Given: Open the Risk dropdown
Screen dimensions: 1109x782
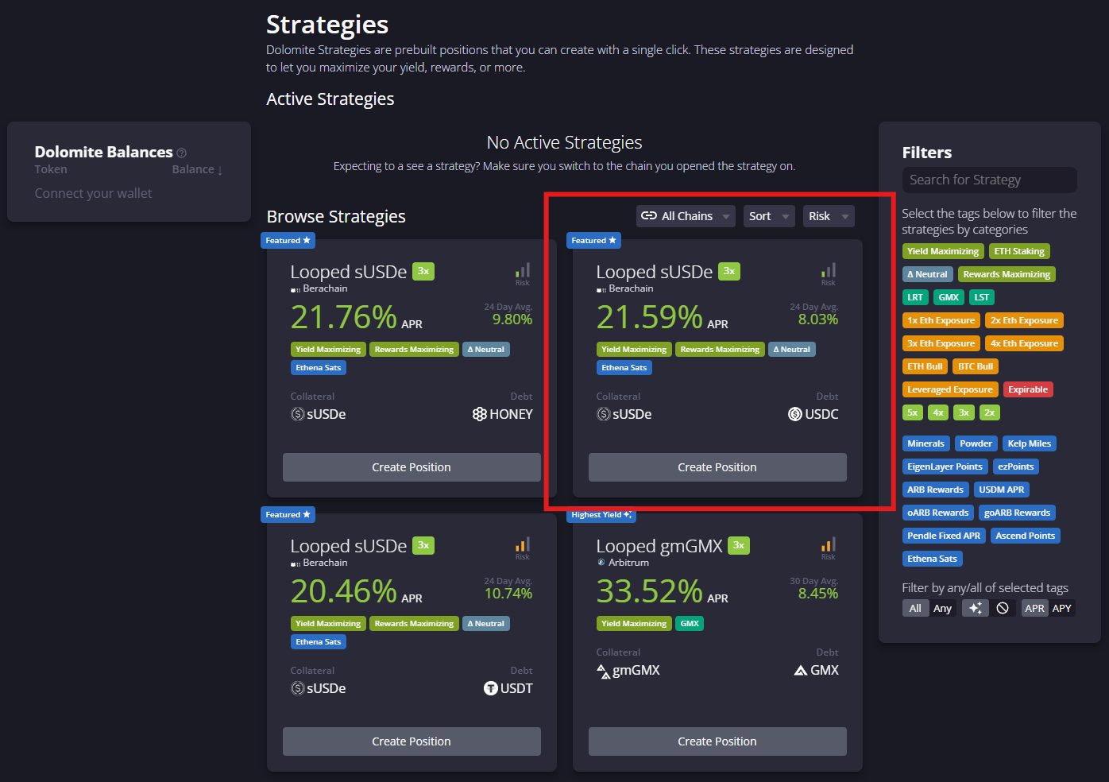Looking at the screenshot, I should pyautogui.click(x=829, y=216).
